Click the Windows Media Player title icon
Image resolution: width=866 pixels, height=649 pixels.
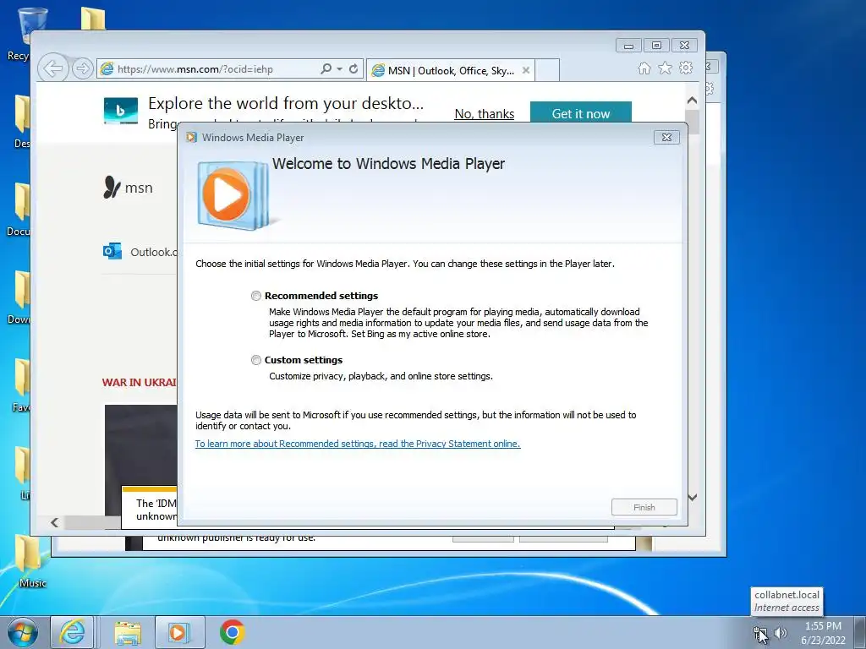[x=191, y=138]
